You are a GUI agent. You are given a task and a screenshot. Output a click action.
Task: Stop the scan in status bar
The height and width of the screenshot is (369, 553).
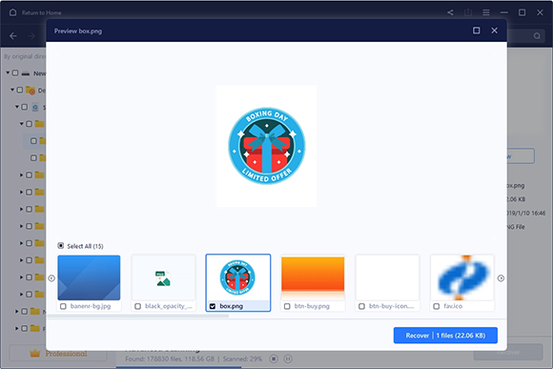pos(274,359)
